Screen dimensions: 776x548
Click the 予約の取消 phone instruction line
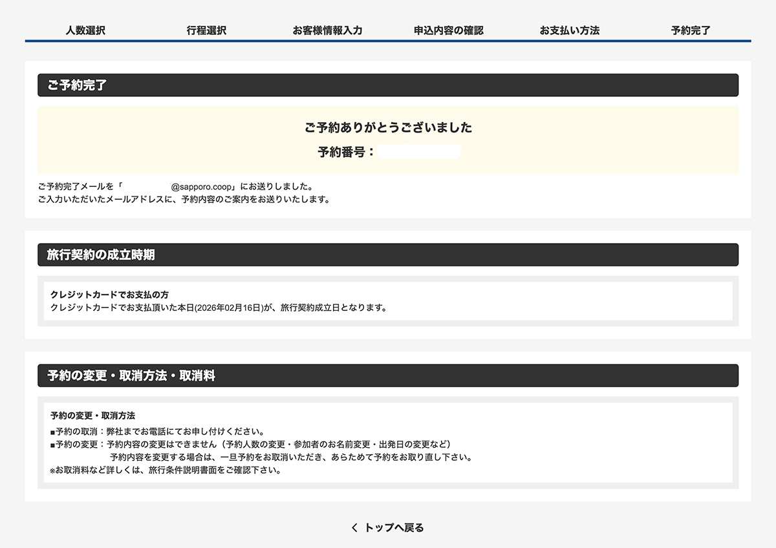157,430
